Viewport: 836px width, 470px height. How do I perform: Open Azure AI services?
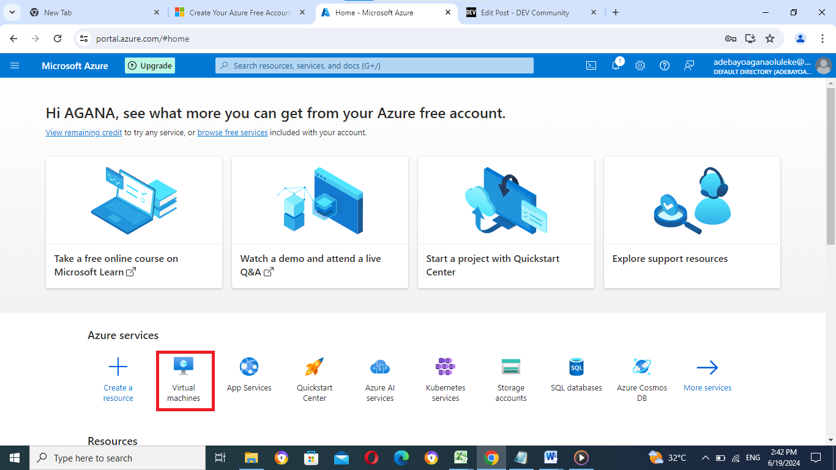380,379
